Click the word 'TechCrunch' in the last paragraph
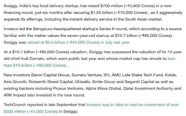Viewport: 186px width, 116px height. point(15,105)
